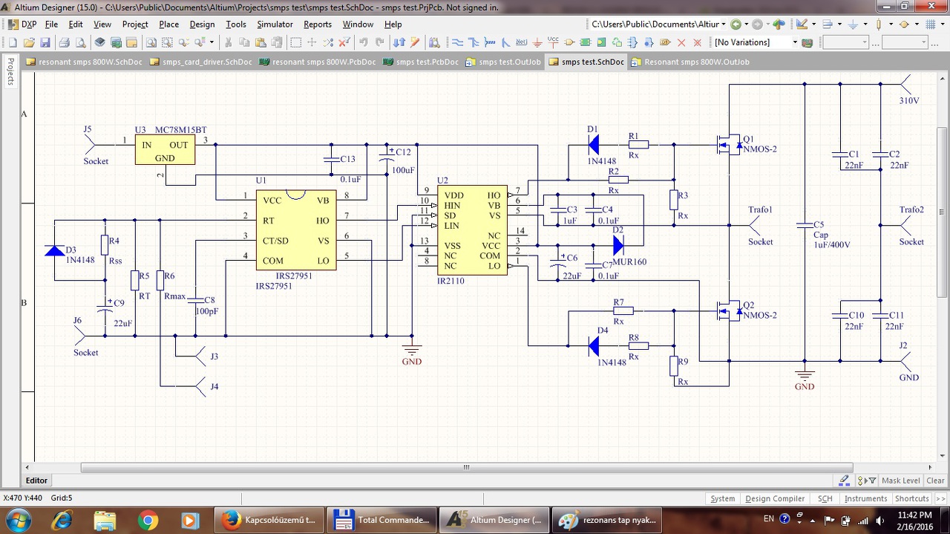Open the DXP menu
The height and width of the screenshot is (534, 950).
pos(22,25)
